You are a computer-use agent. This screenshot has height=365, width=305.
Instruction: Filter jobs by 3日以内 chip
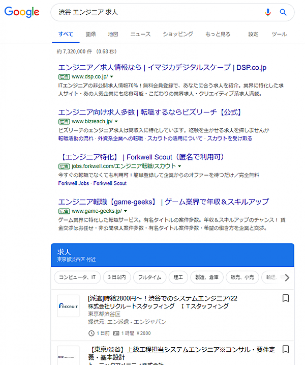click(x=117, y=277)
